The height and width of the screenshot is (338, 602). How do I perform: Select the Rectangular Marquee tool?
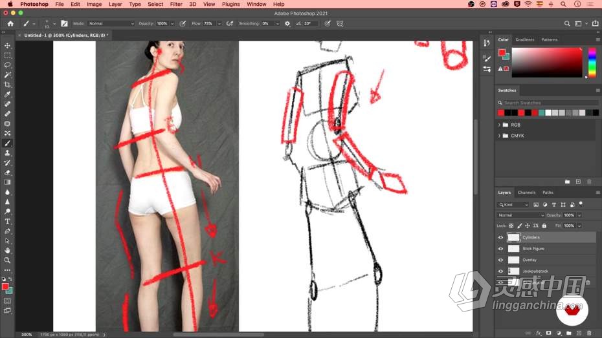(7, 55)
